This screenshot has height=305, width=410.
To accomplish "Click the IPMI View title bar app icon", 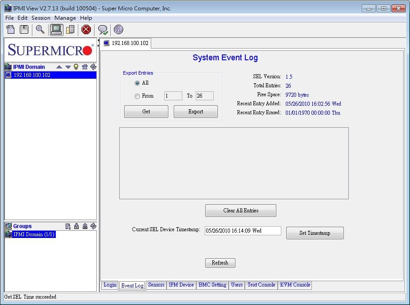I will (8, 8).
